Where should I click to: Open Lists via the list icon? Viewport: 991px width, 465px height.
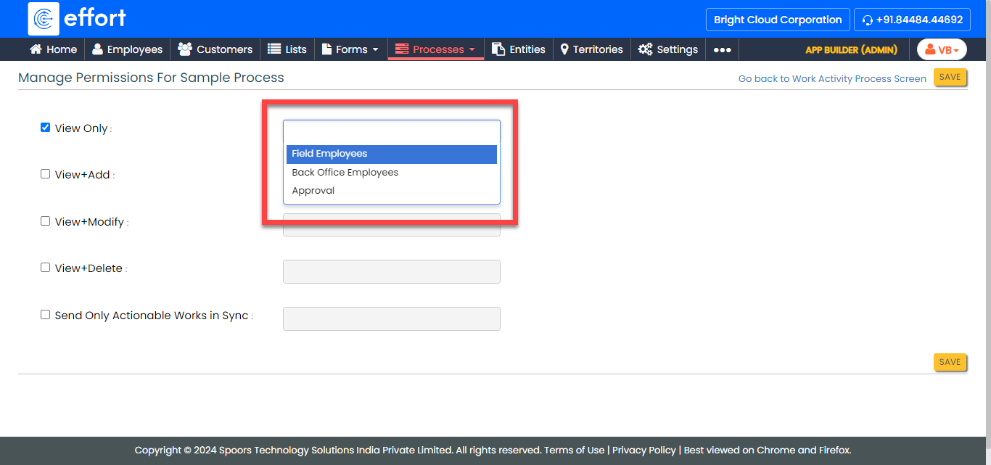tap(274, 49)
